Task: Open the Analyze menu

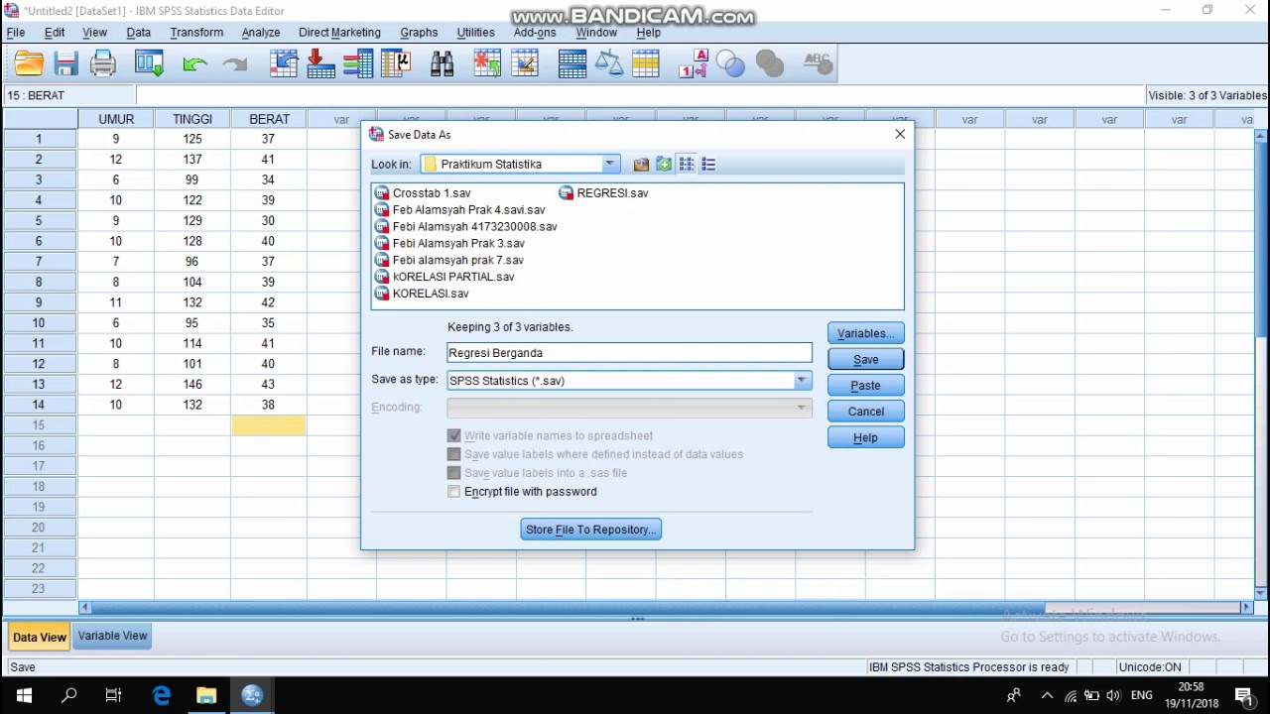Action: [x=261, y=33]
